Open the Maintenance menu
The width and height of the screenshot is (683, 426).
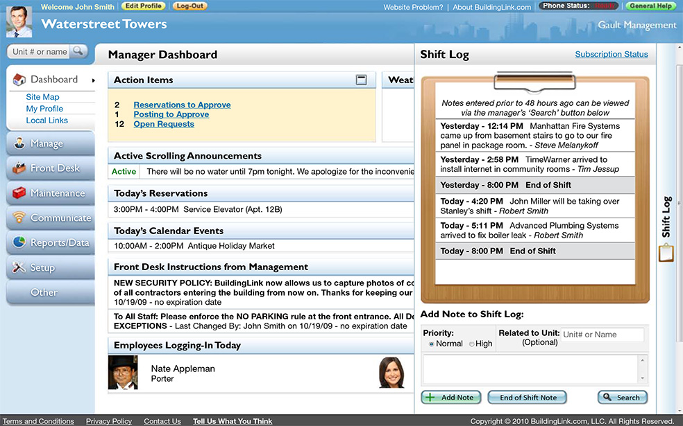click(51, 193)
